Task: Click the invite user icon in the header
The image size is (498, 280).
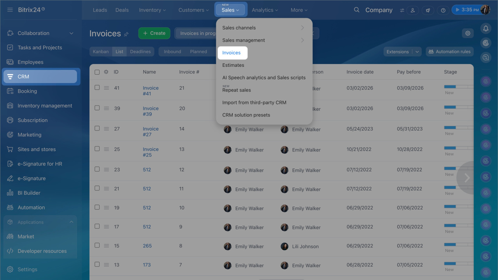Action: (x=412, y=10)
